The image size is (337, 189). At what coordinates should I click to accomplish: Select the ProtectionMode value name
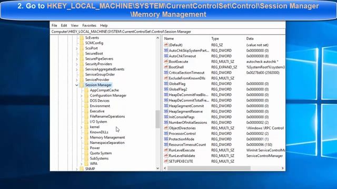point(181,139)
